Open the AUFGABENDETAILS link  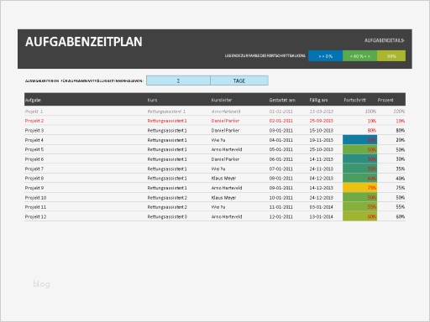[x=384, y=40]
